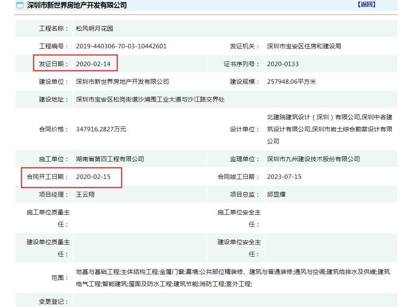This screenshot has height=307, width=409.
Task: Click the 工程编号 label
Action: click(53, 46)
